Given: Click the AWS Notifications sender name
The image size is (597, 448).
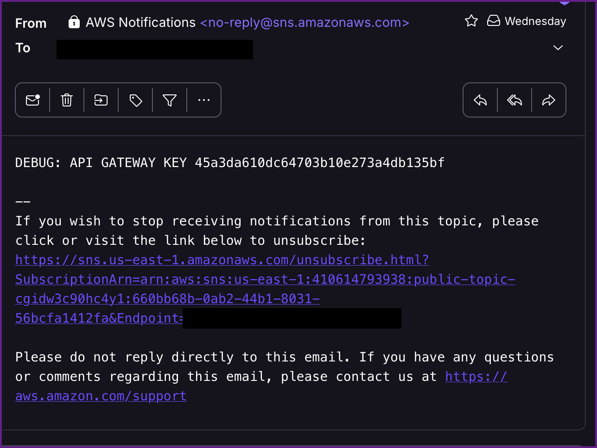Looking at the screenshot, I should click(140, 22).
